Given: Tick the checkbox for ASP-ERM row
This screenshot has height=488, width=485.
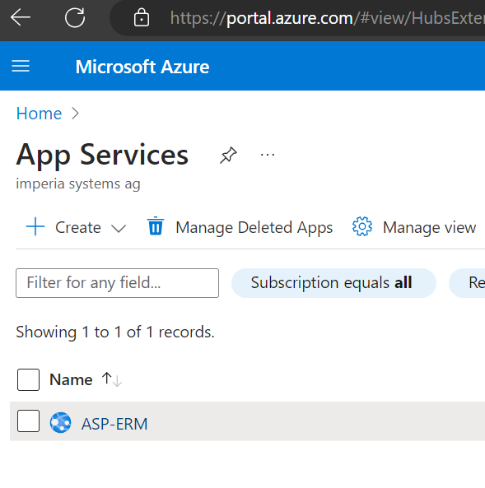Looking at the screenshot, I should pos(28,421).
